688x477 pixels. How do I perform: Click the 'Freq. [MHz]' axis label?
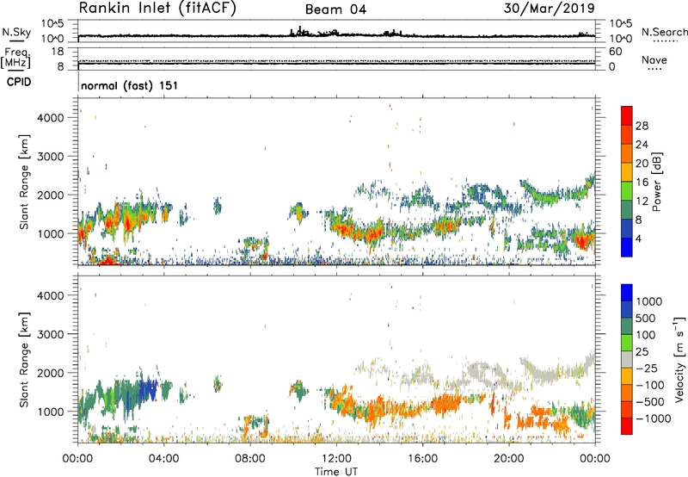[x=15, y=59]
